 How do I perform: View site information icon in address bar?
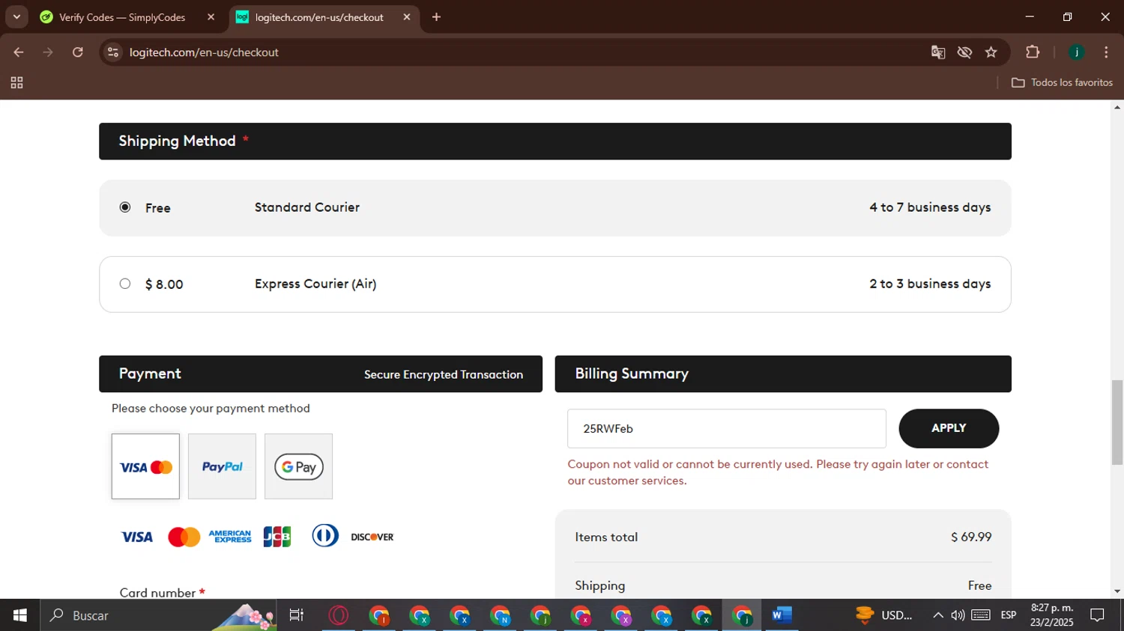[113, 52]
